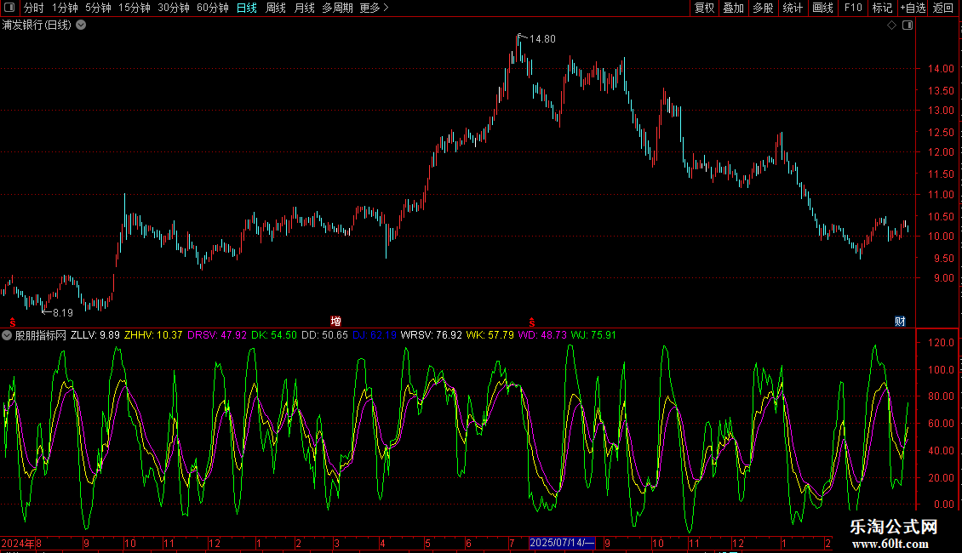Click the 叠加 overlay button
Screen dimensions: 962x553
(x=734, y=8)
